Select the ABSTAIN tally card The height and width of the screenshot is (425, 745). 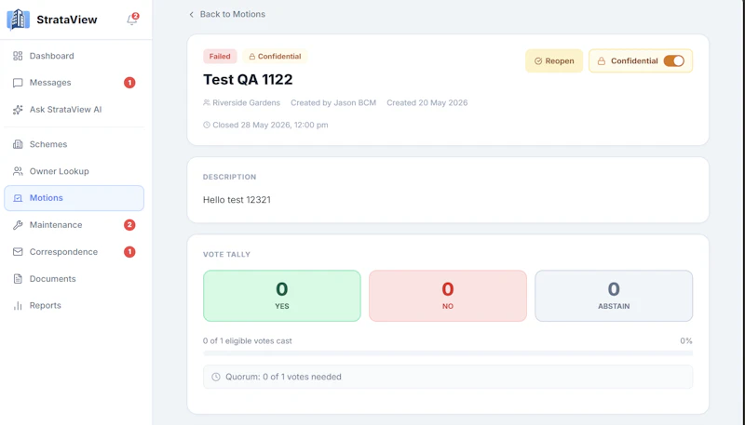(614, 296)
